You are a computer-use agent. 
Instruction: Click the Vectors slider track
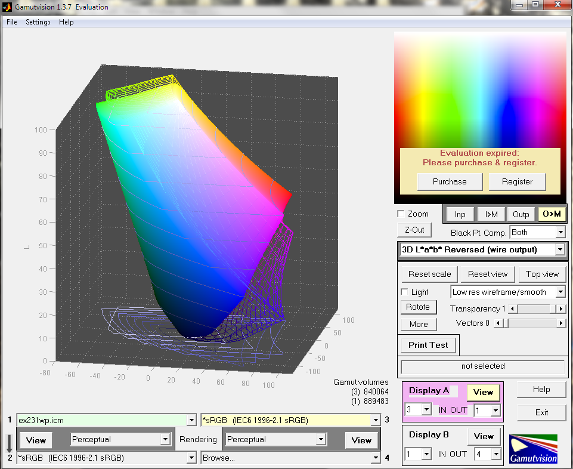[529, 323]
